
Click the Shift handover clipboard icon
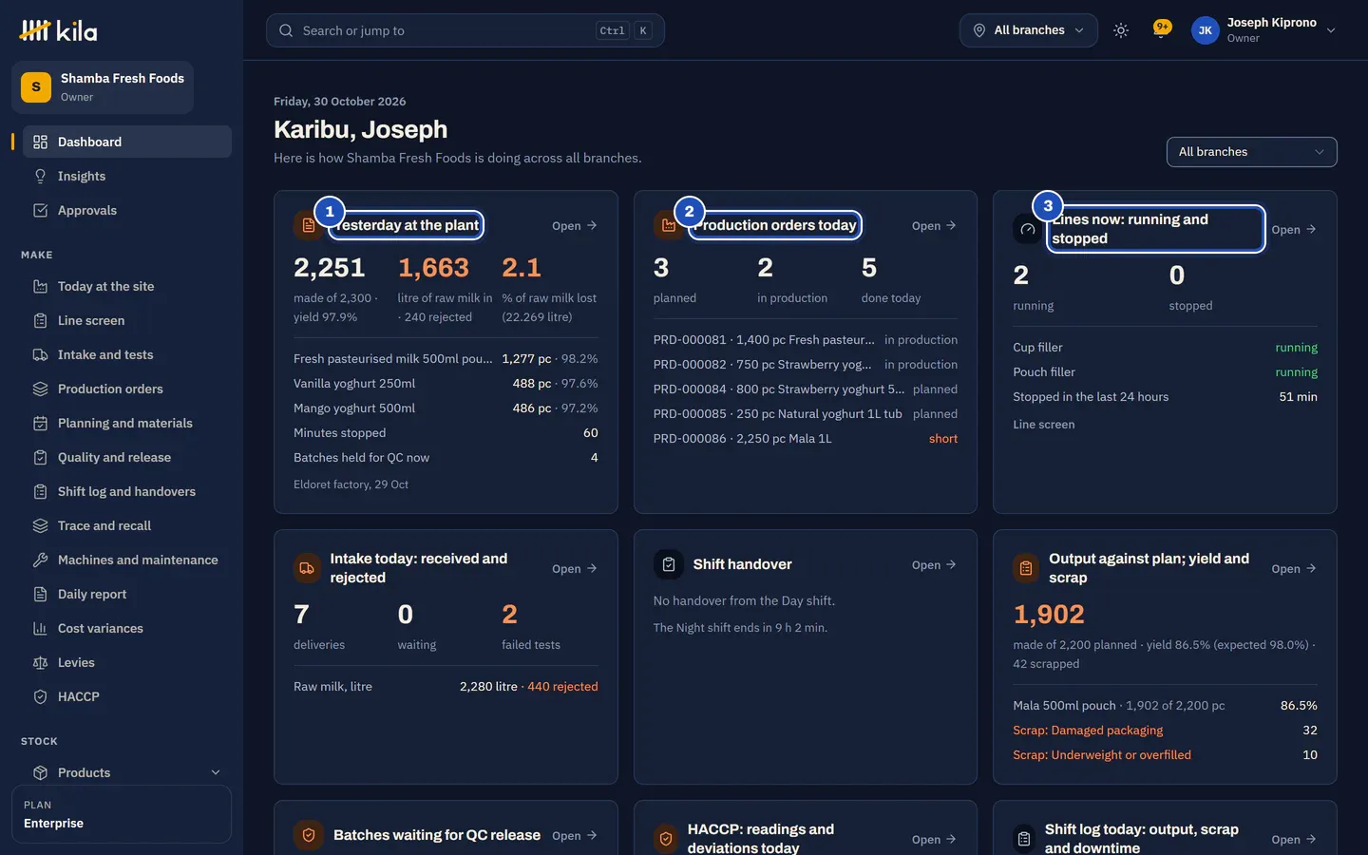(x=669, y=564)
